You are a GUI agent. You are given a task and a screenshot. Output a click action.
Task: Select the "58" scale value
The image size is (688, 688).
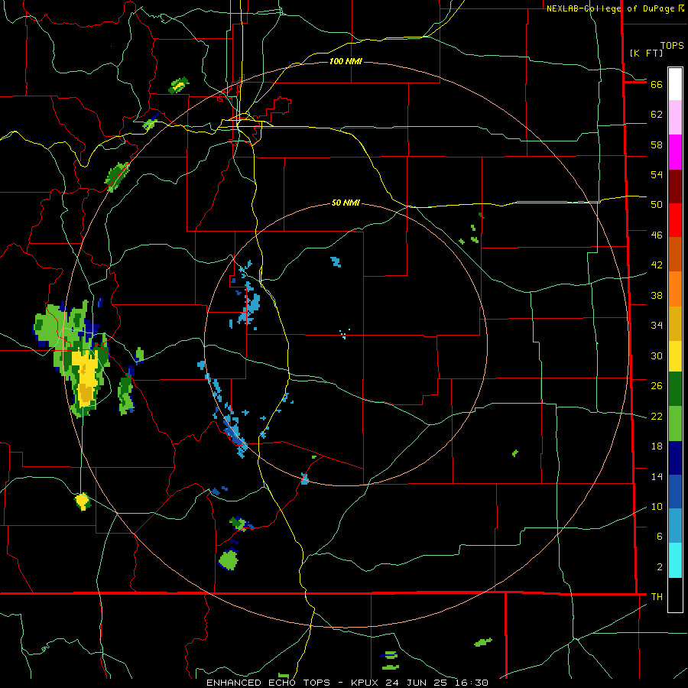point(657,144)
